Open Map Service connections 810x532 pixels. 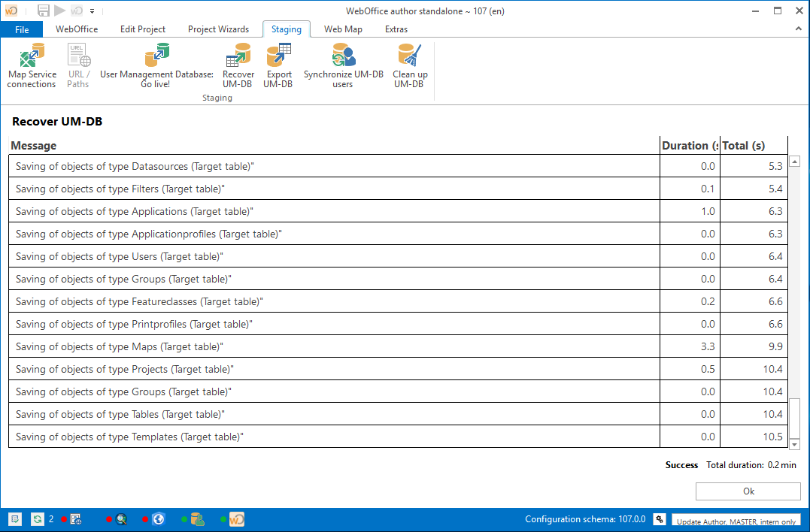pos(32,64)
